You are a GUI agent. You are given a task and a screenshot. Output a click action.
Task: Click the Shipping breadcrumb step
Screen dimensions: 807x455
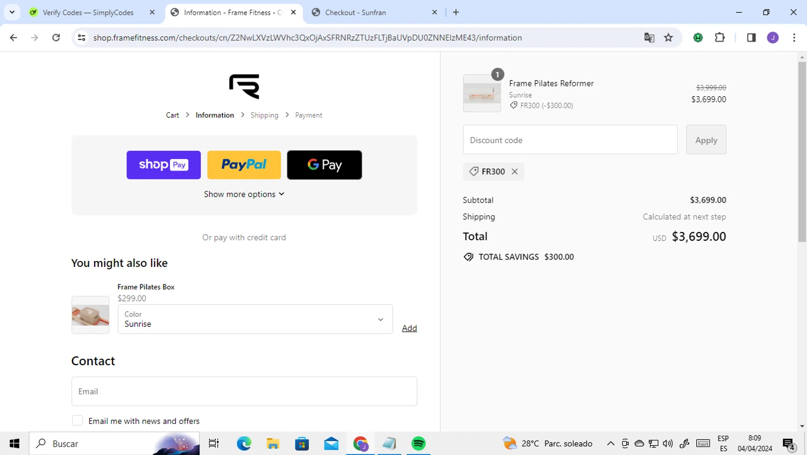pyautogui.click(x=264, y=115)
